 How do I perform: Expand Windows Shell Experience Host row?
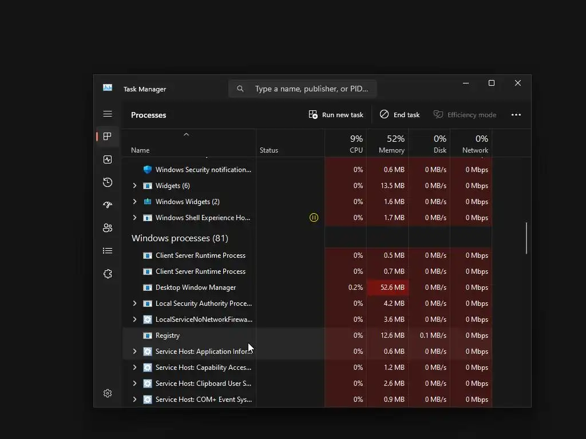[135, 218]
